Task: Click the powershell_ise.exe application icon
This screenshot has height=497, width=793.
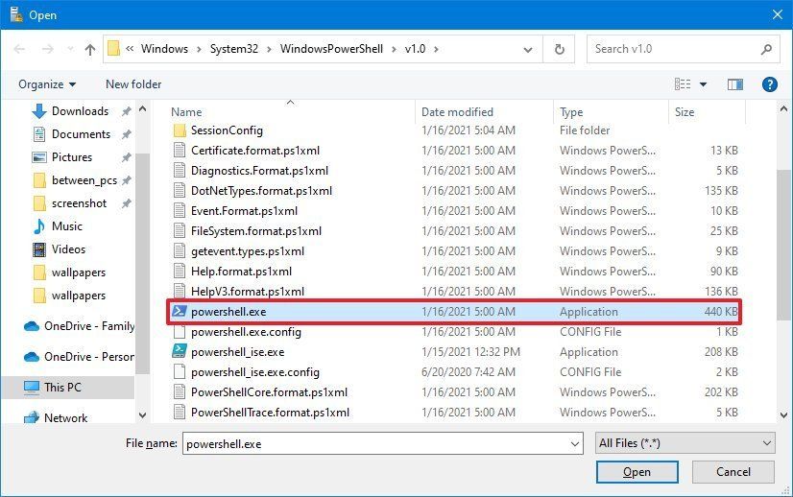Action: [x=179, y=351]
